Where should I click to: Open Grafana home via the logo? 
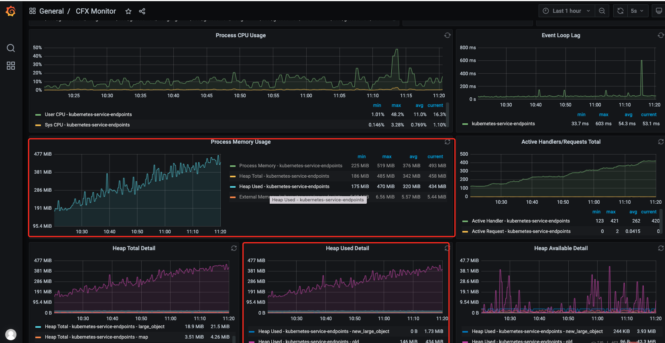[11, 11]
